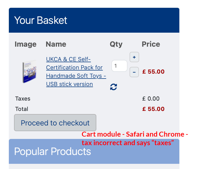Click the product thumbnail image

point(29,72)
